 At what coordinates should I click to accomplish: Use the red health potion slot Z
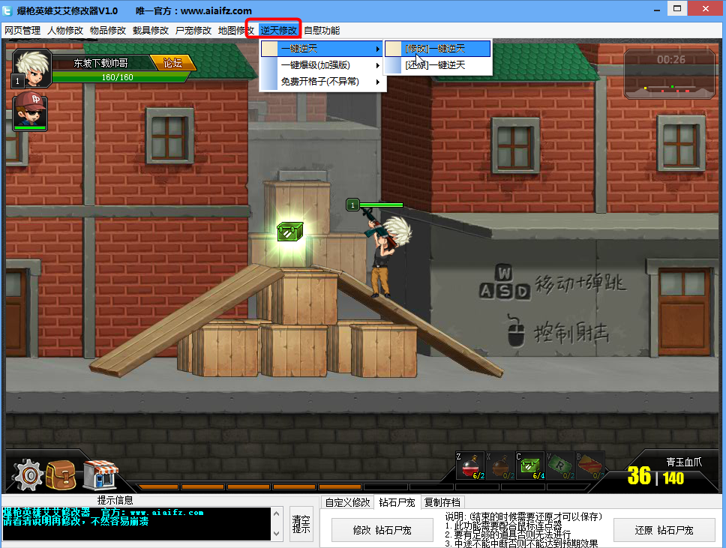(470, 466)
